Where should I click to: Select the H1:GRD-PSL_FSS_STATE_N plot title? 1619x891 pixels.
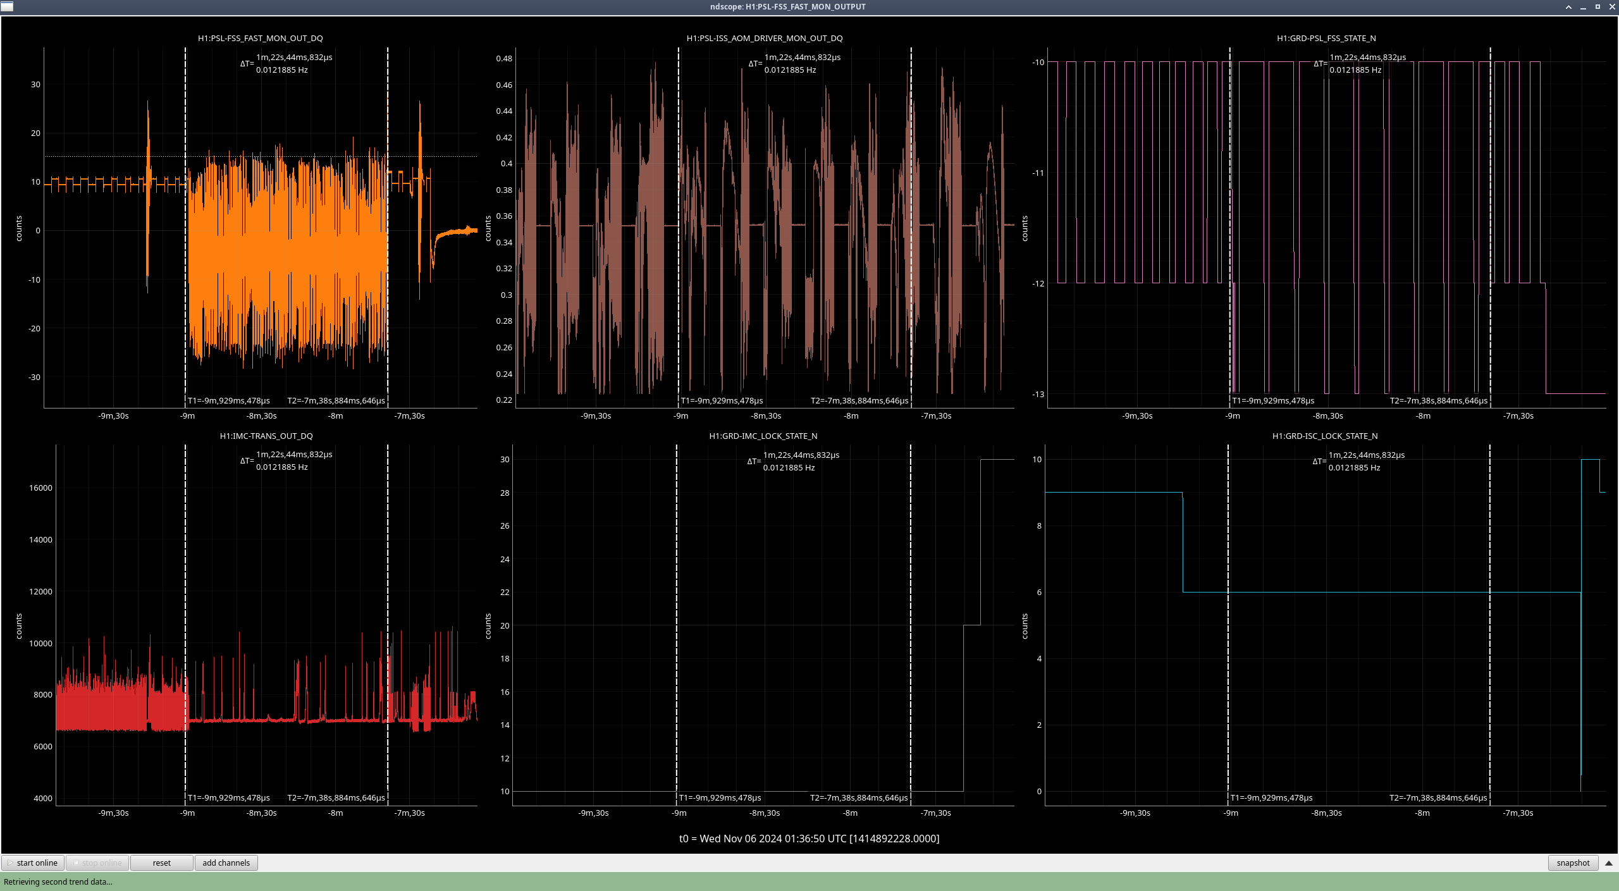point(1326,38)
